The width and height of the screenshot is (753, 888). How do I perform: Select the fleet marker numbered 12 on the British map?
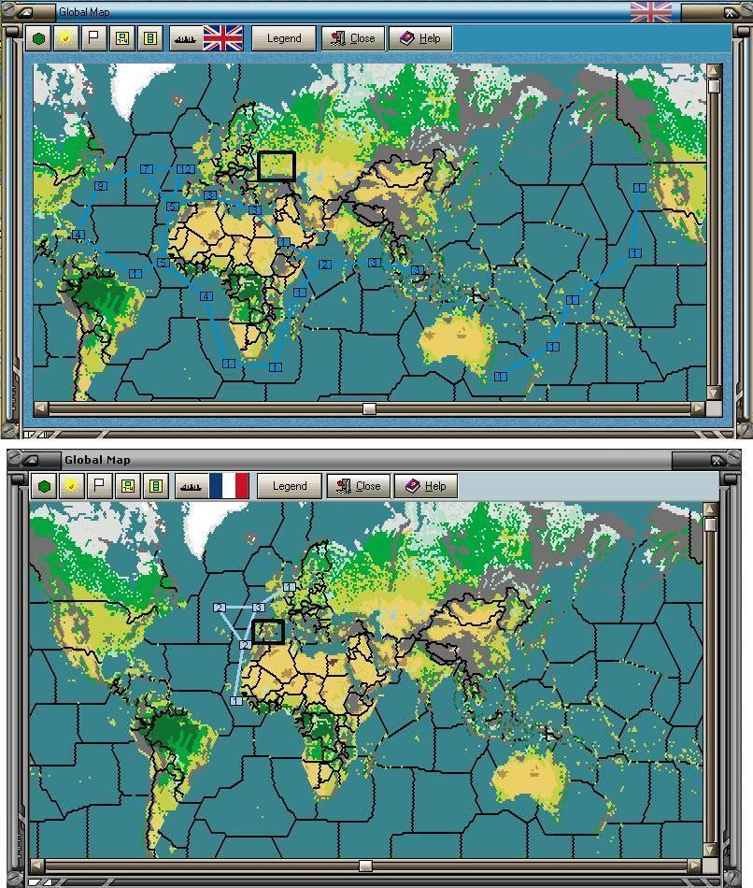pyautogui.click(x=186, y=169)
